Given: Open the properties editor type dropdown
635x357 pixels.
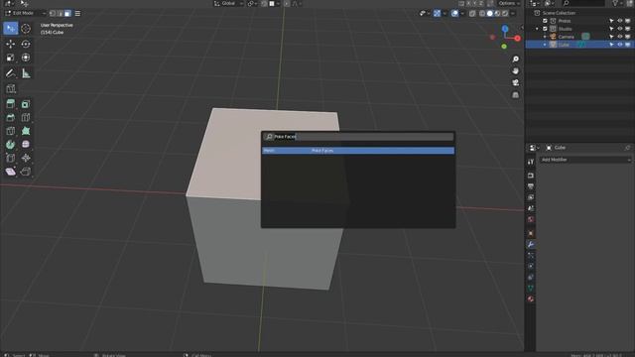Looking at the screenshot, I should (535, 148).
